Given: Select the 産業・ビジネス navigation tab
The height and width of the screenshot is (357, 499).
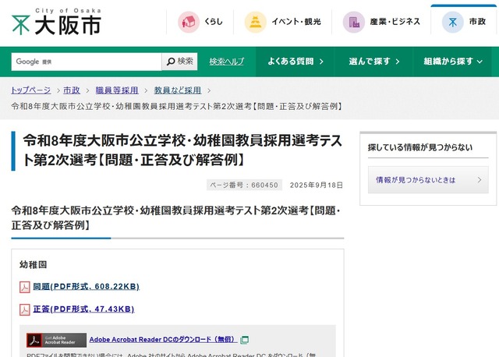Looking at the screenshot, I should pyautogui.click(x=381, y=22).
